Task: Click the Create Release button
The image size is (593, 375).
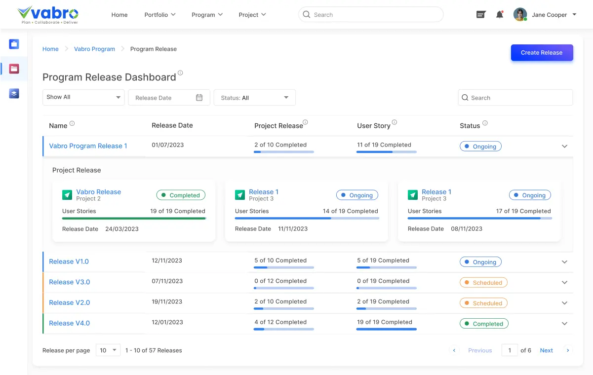Action: pos(542,53)
